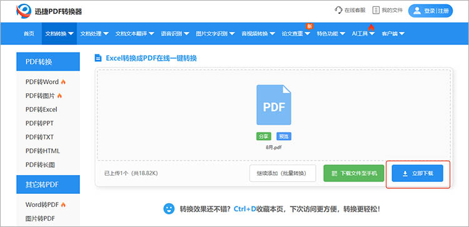
Task: Click 在线客服 text link
Action: point(355,10)
